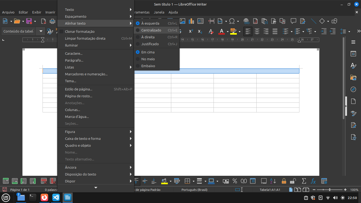Click the Sort A-Z icon in table toolbar
361x203 pixels.
tap(273, 181)
